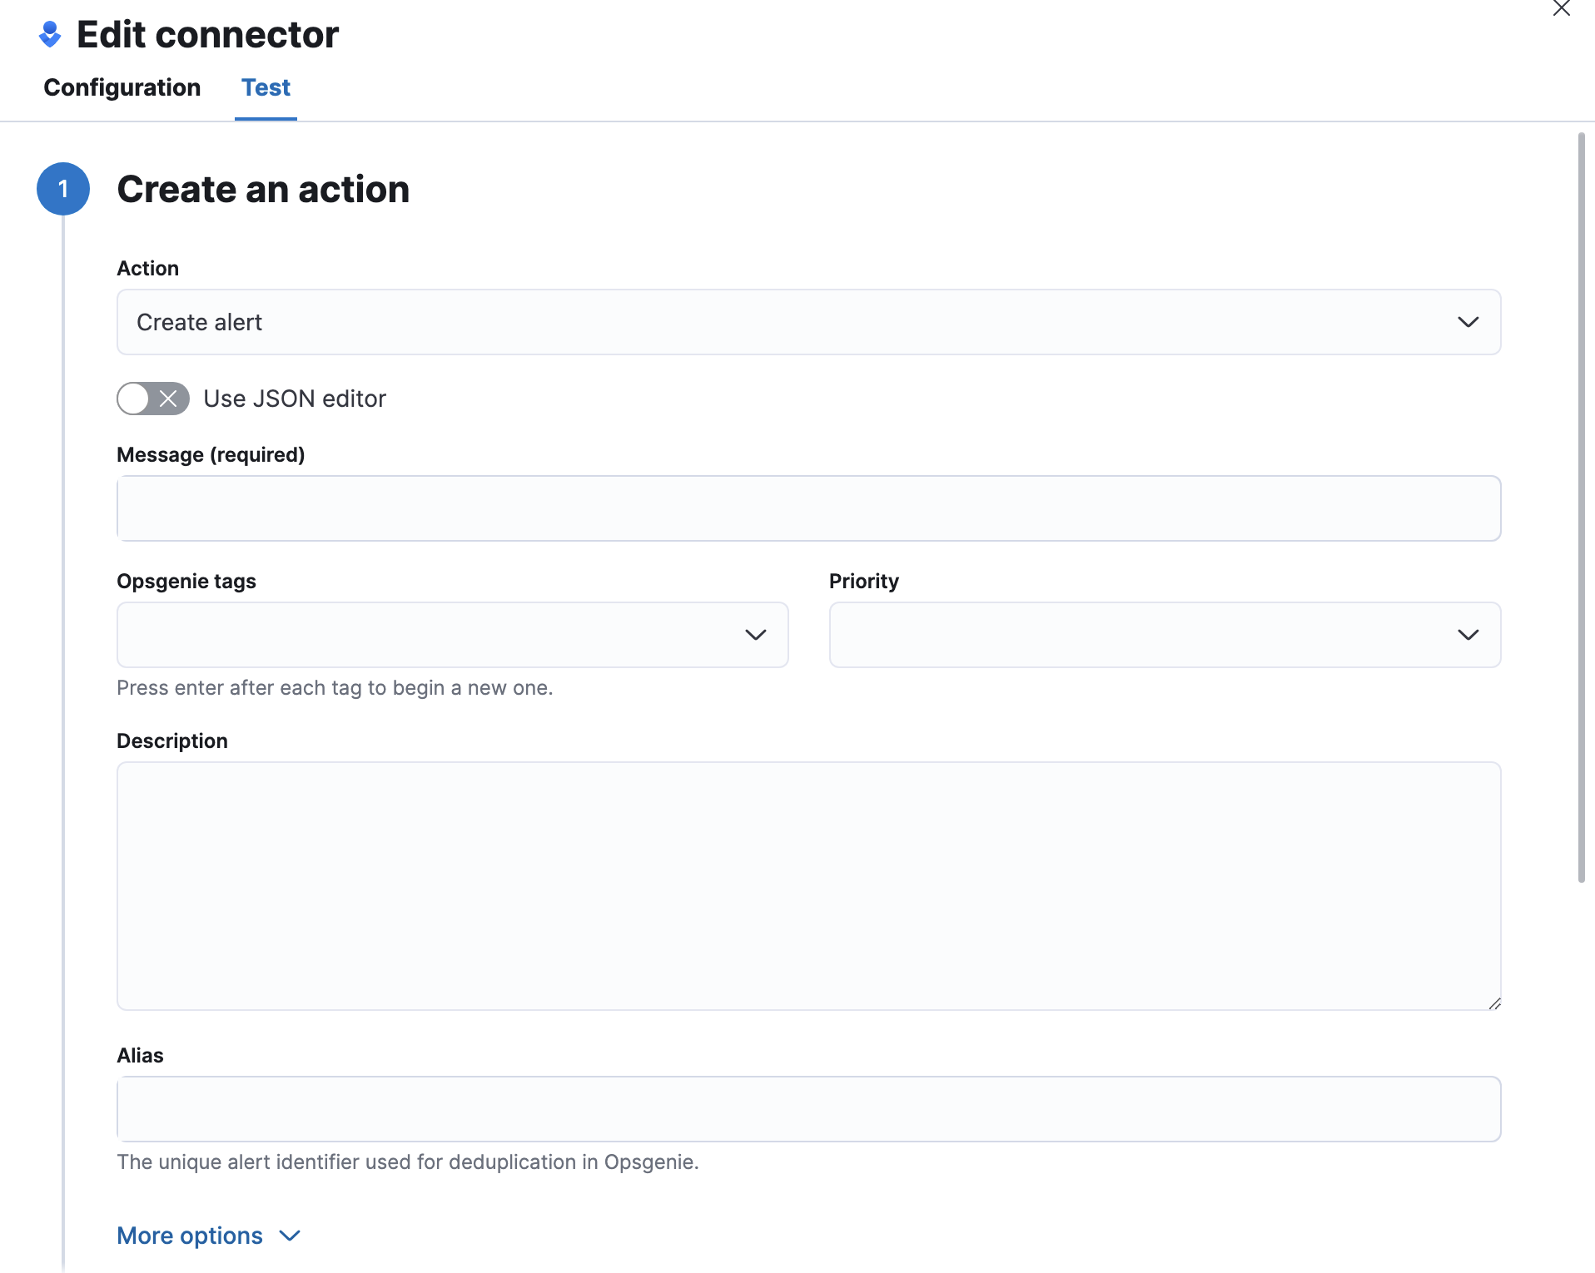Click the Alias input field
1595x1273 pixels.
[x=807, y=1109]
